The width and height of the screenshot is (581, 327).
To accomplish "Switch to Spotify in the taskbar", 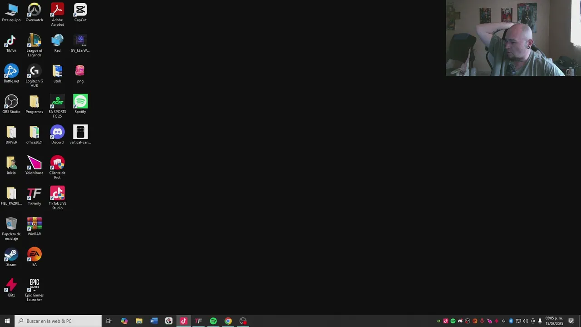I will tap(213, 321).
